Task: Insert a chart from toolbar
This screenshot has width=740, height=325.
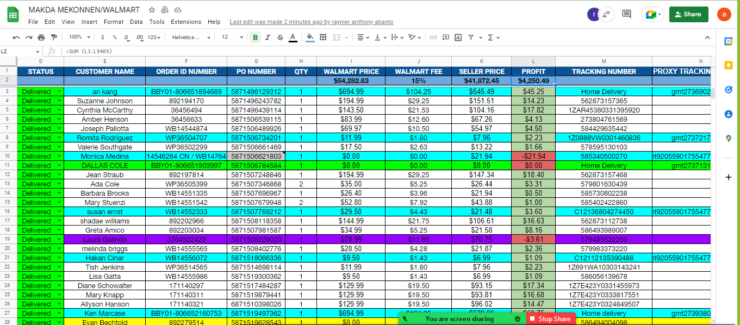Action: tap(458, 37)
